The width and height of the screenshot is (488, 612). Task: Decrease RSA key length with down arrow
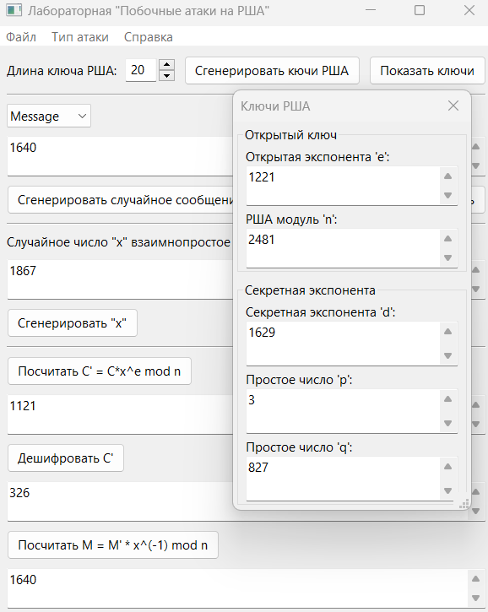[x=166, y=76]
